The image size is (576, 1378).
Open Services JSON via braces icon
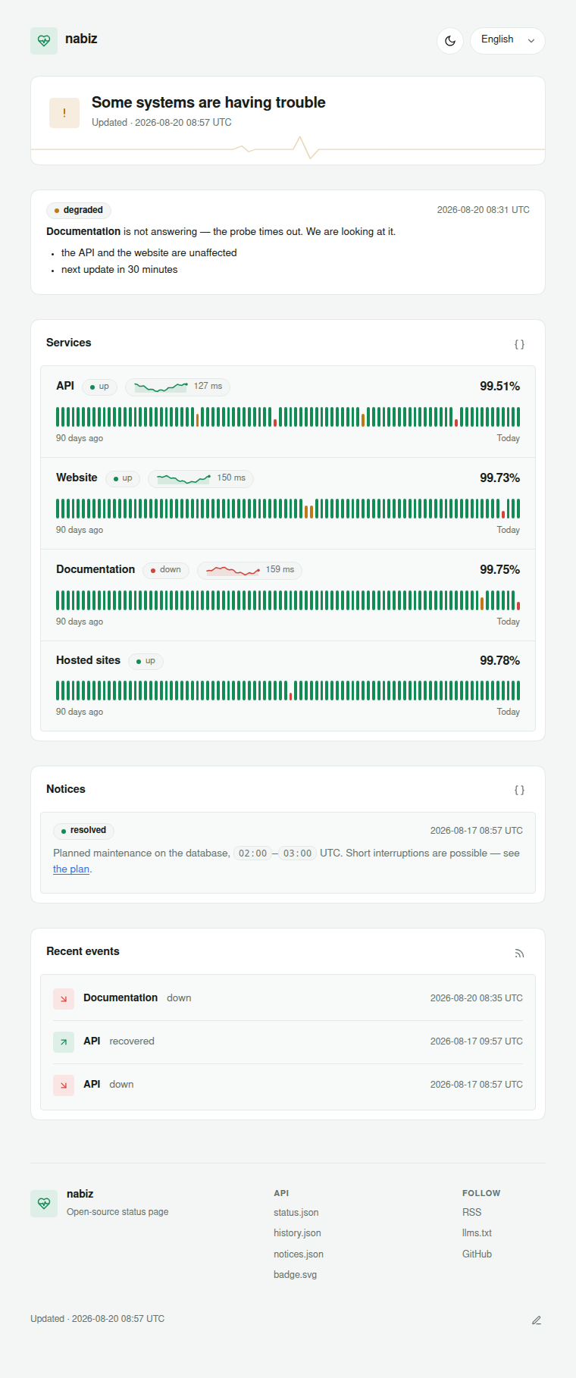(519, 344)
